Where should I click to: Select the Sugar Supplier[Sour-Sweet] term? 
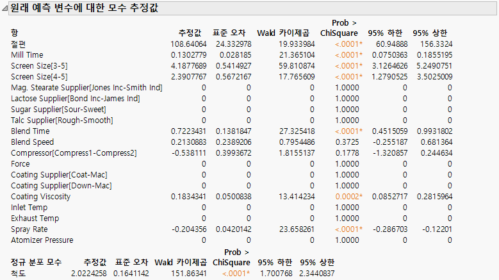point(58,110)
